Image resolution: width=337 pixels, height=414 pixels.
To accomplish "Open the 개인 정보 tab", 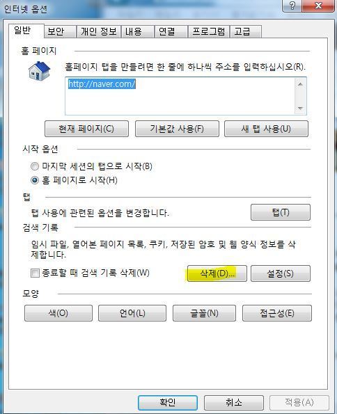I will (99, 32).
